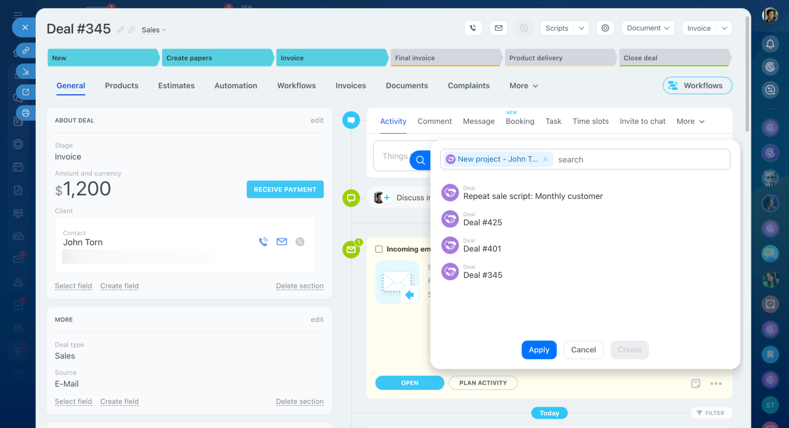Switch to the Products tab
The height and width of the screenshot is (428, 789).
click(121, 86)
